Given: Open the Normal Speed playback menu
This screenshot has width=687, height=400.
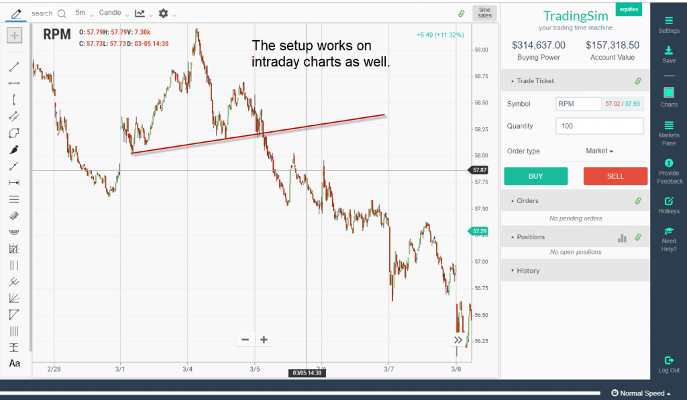Looking at the screenshot, I should [639, 393].
